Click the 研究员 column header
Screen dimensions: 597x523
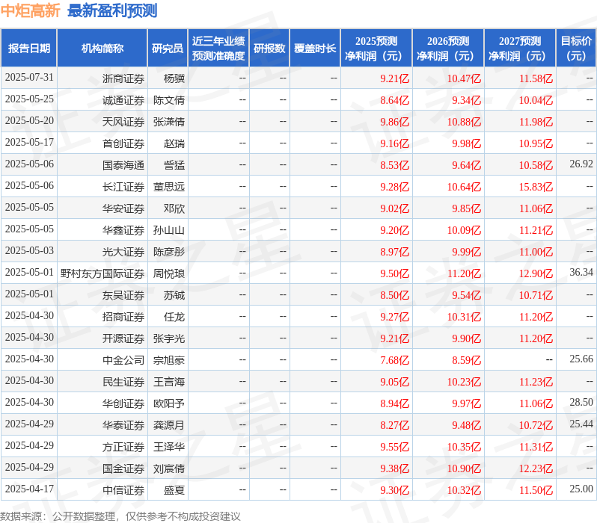tap(168, 48)
